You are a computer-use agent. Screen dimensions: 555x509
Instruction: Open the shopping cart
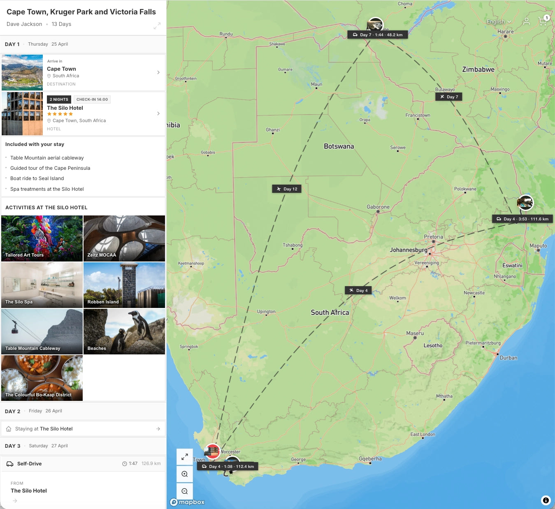tap(543, 21)
